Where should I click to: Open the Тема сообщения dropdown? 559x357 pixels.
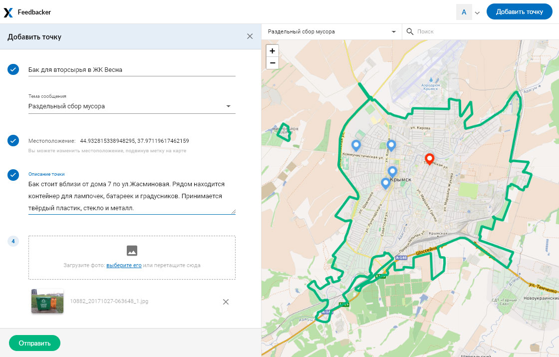[x=229, y=106]
